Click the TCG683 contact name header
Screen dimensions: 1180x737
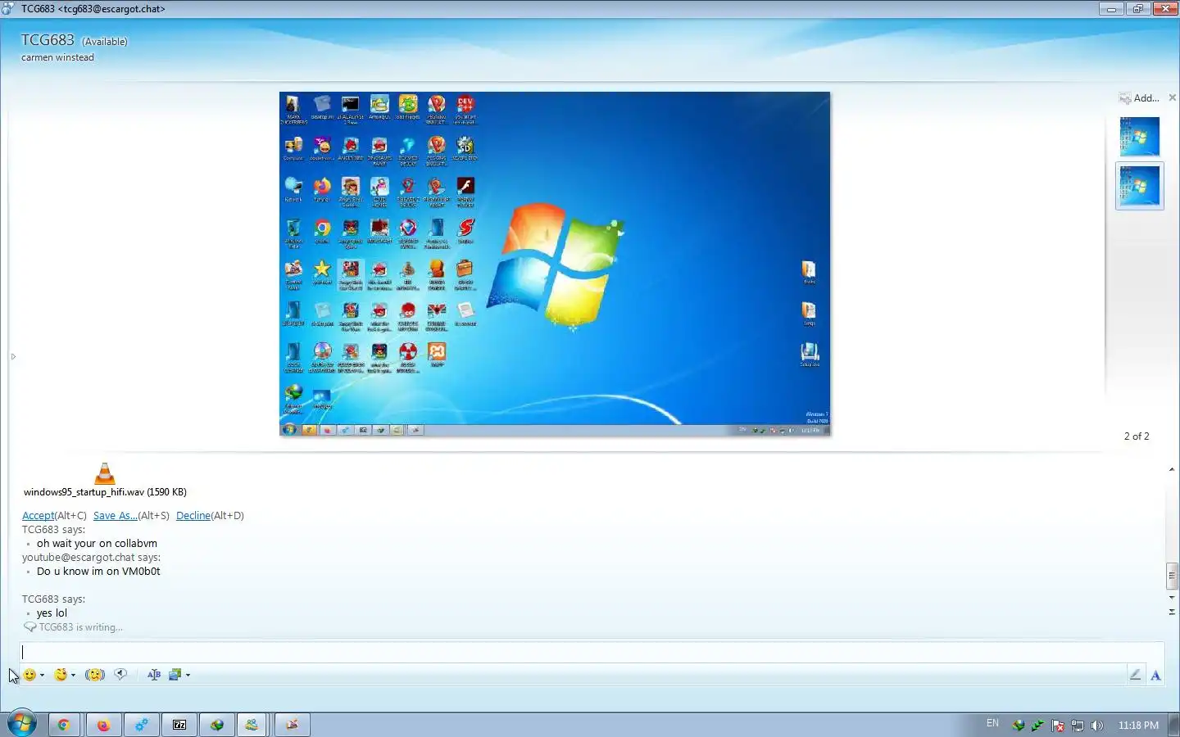click(48, 40)
